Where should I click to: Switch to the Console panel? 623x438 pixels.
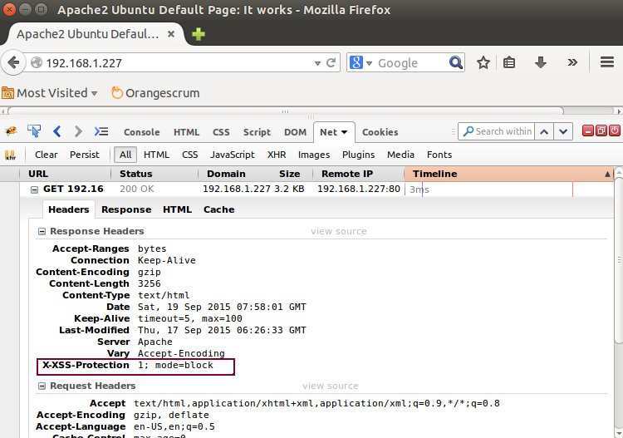(141, 132)
